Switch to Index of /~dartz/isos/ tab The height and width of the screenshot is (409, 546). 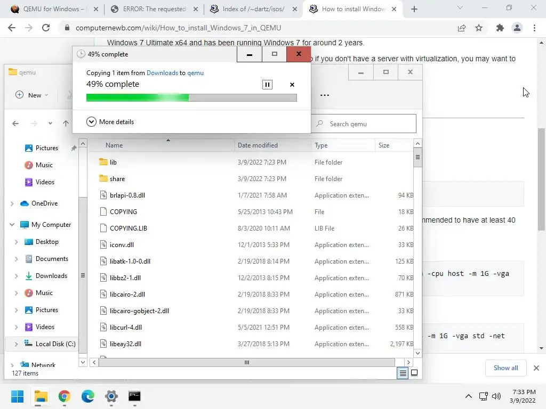click(x=253, y=9)
